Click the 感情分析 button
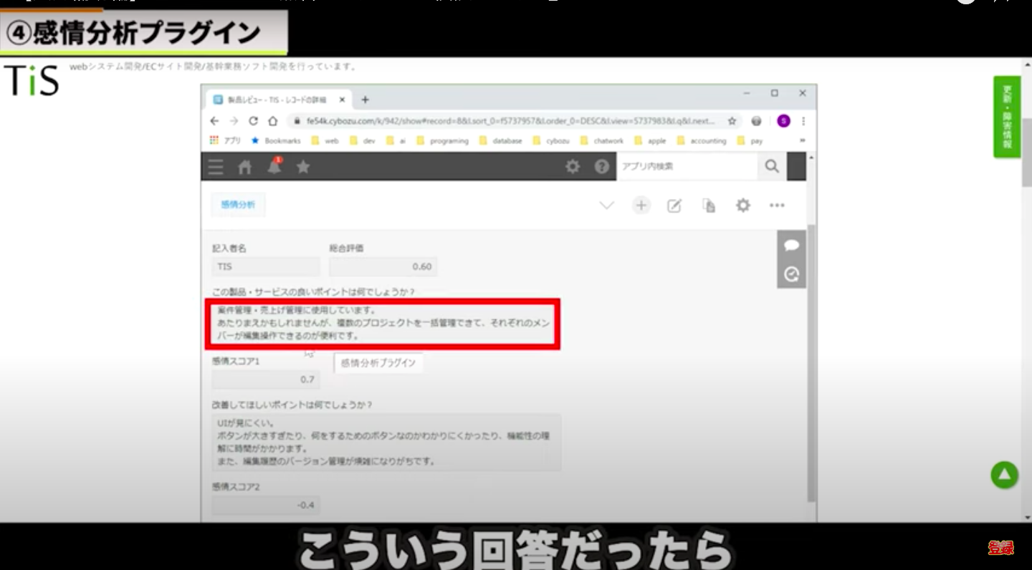The image size is (1032, 570). (x=238, y=205)
